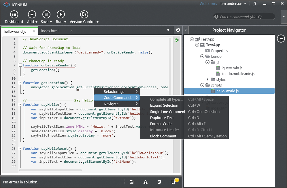The width and height of the screenshot is (287, 188).
Task: Choose Format Code command
Action: [184, 124]
